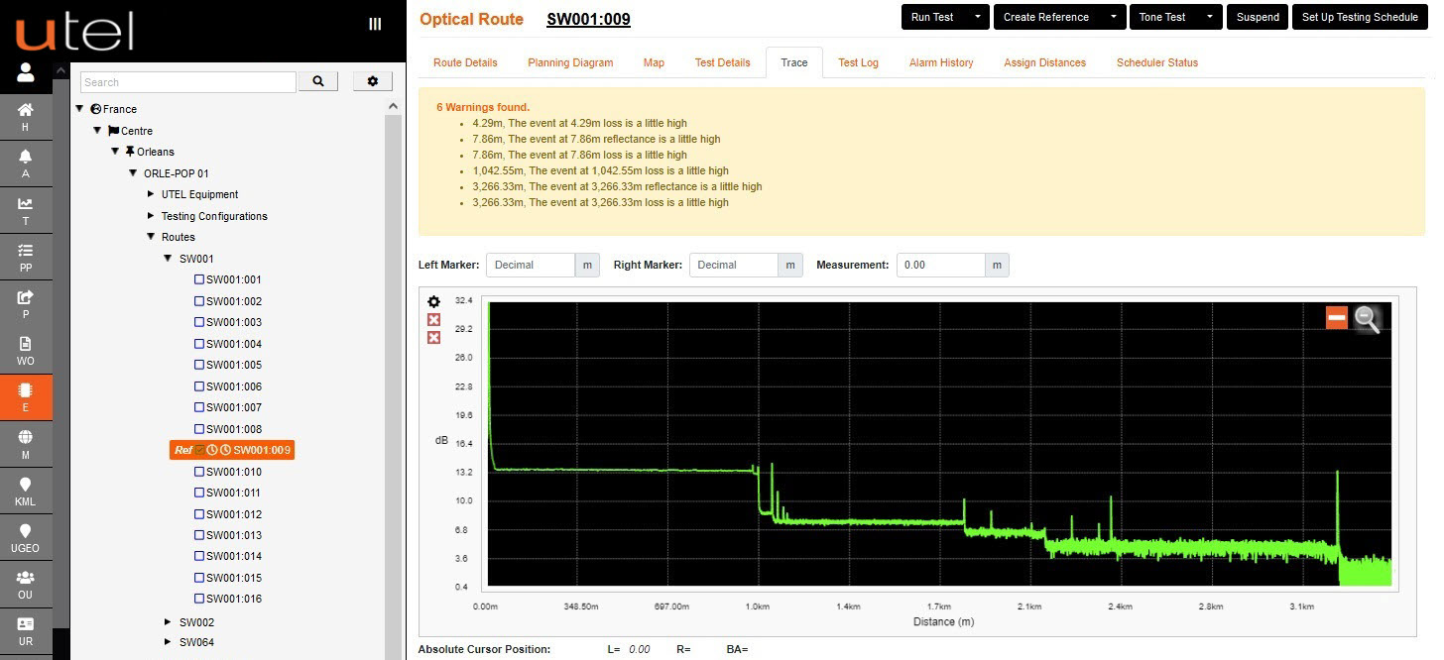Viewport: 1444px width, 660px height.
Task: Open the Alarm History tab
Action: (x=941, y=62)
